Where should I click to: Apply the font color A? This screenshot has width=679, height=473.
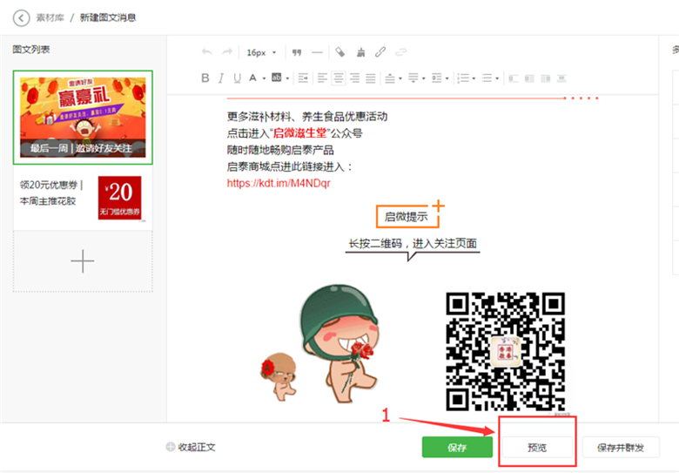[252, 78]
